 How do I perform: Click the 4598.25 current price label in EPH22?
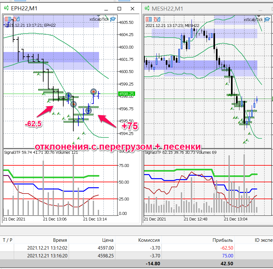click(x=126, y=94)
